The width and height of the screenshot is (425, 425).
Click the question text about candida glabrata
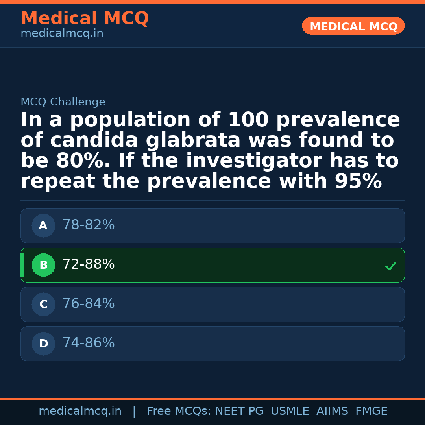pos(210,151)
